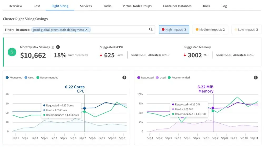The height and width of the screenshot is (147, 269).
Task: Switch to the Cost tab
Action: click(x=37, y=6)
